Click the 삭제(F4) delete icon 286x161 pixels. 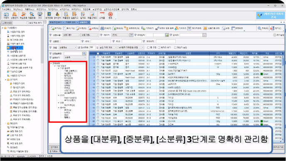point(93,28)
